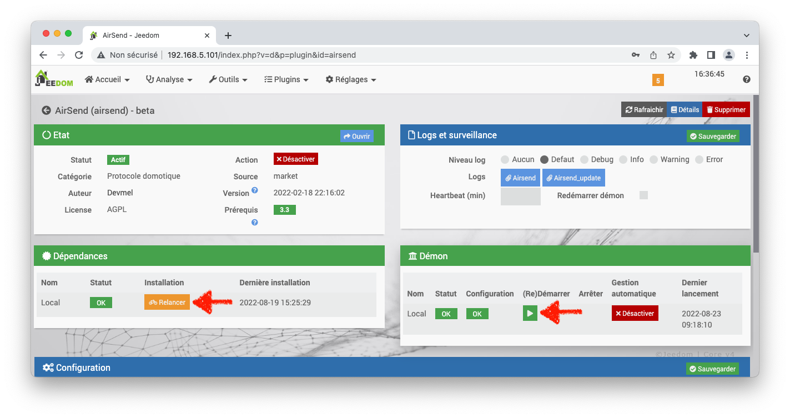790x418 pixels.
Task: Open the Airsend_update log file
Action: click(573, 178)
